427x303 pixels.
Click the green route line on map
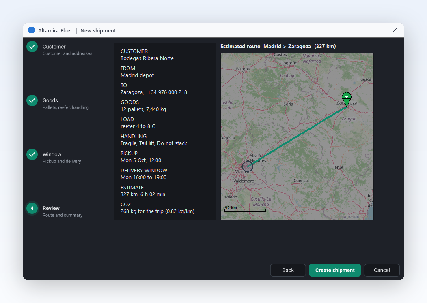click(x=297, y=136)
